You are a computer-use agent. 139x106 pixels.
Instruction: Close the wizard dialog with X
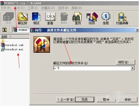(x=137, y=30)
